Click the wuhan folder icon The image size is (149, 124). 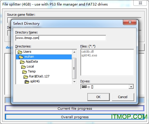[21, 57]
